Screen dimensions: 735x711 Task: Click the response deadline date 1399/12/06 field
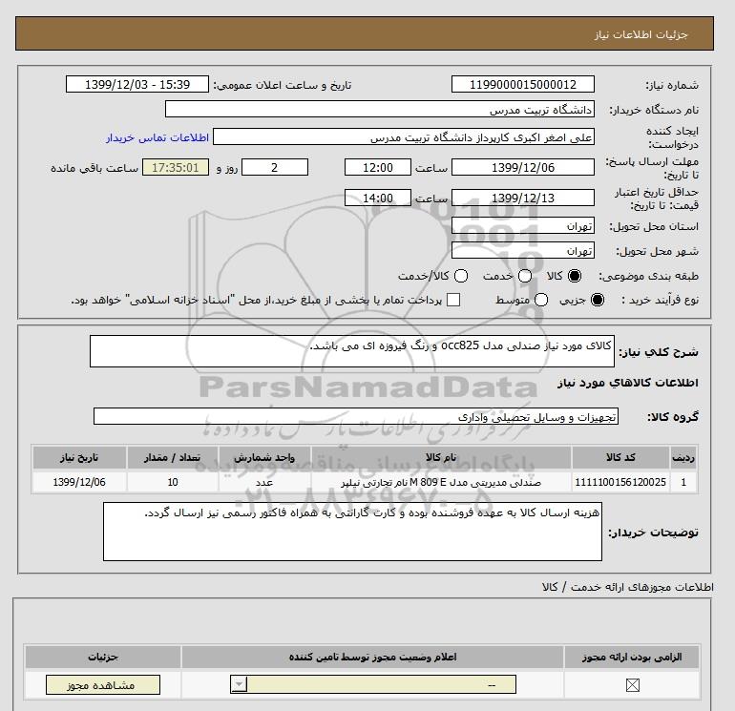pyautogui.click(x=523, y=167)
